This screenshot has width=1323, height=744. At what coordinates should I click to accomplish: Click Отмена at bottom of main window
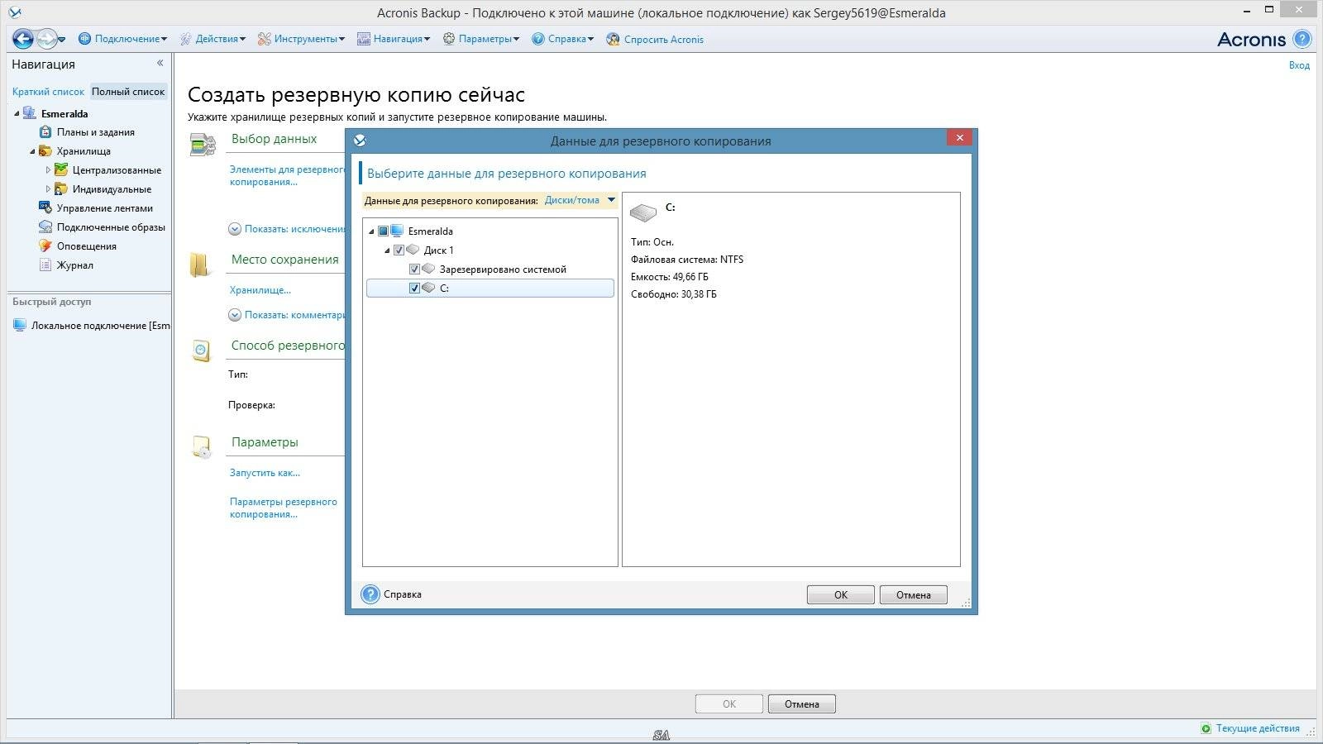[x=801, y=703]
